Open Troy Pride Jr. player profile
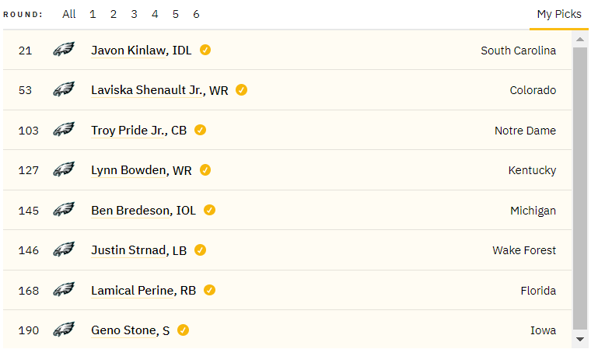The height and width of the screenshot is (363, 598). [x=128, y=131]
